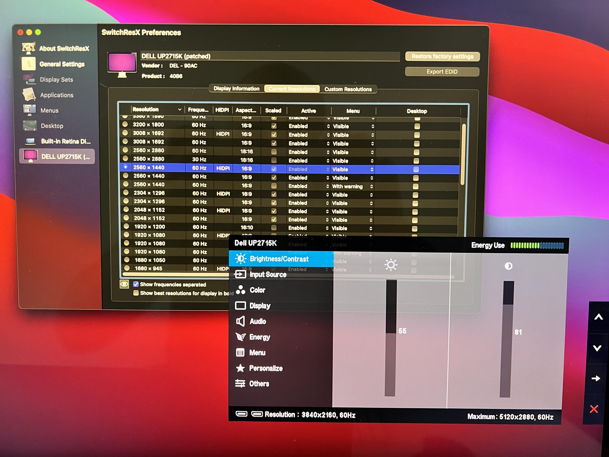Enable Show best resolutions in bold

136,293
